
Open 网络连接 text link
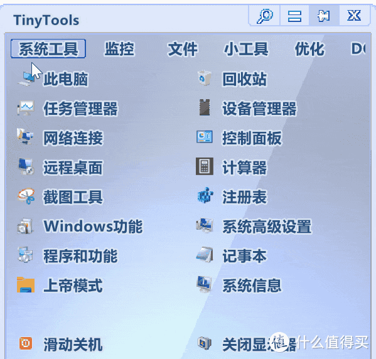[73, 138]
